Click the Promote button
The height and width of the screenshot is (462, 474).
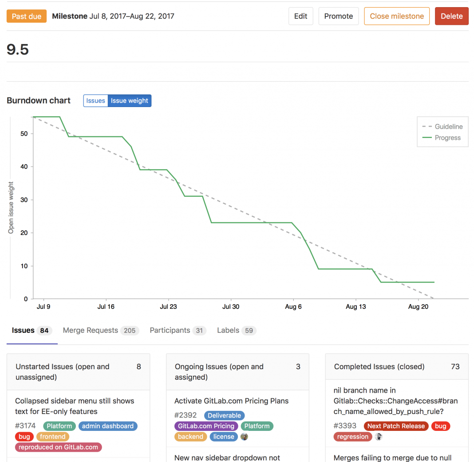338,16
